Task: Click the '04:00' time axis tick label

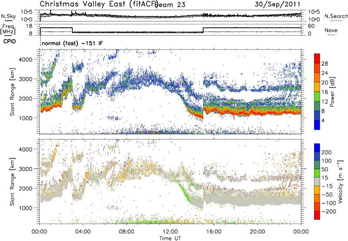Action: pyautogui.click(x=83, y=232)
